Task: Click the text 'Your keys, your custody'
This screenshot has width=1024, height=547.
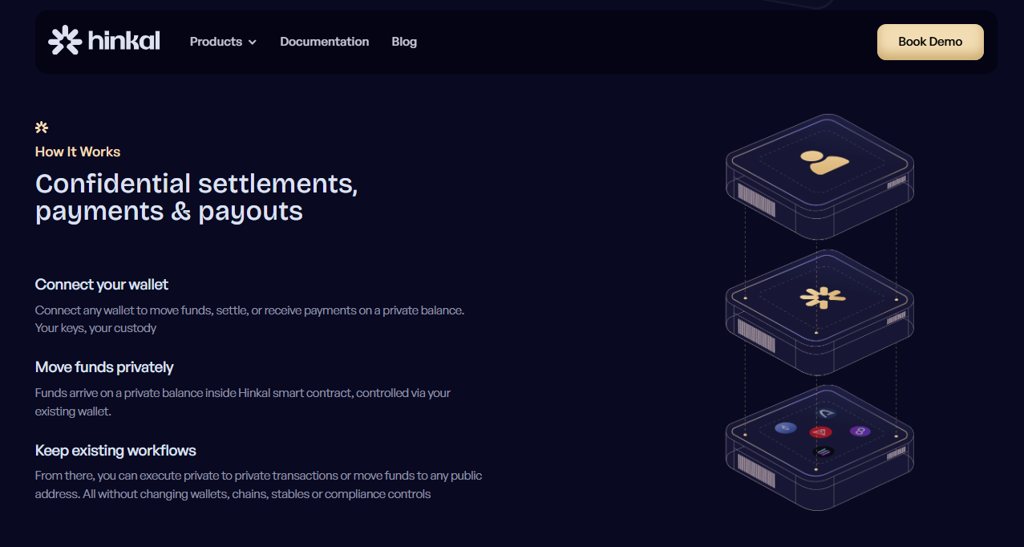Action: tap(95, 328)
